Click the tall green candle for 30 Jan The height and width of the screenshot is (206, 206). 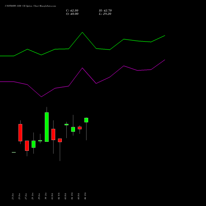pos(47,127)
